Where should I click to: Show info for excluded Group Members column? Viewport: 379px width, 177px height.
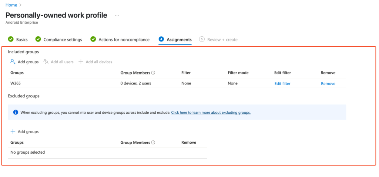click(x=153, y=143)
